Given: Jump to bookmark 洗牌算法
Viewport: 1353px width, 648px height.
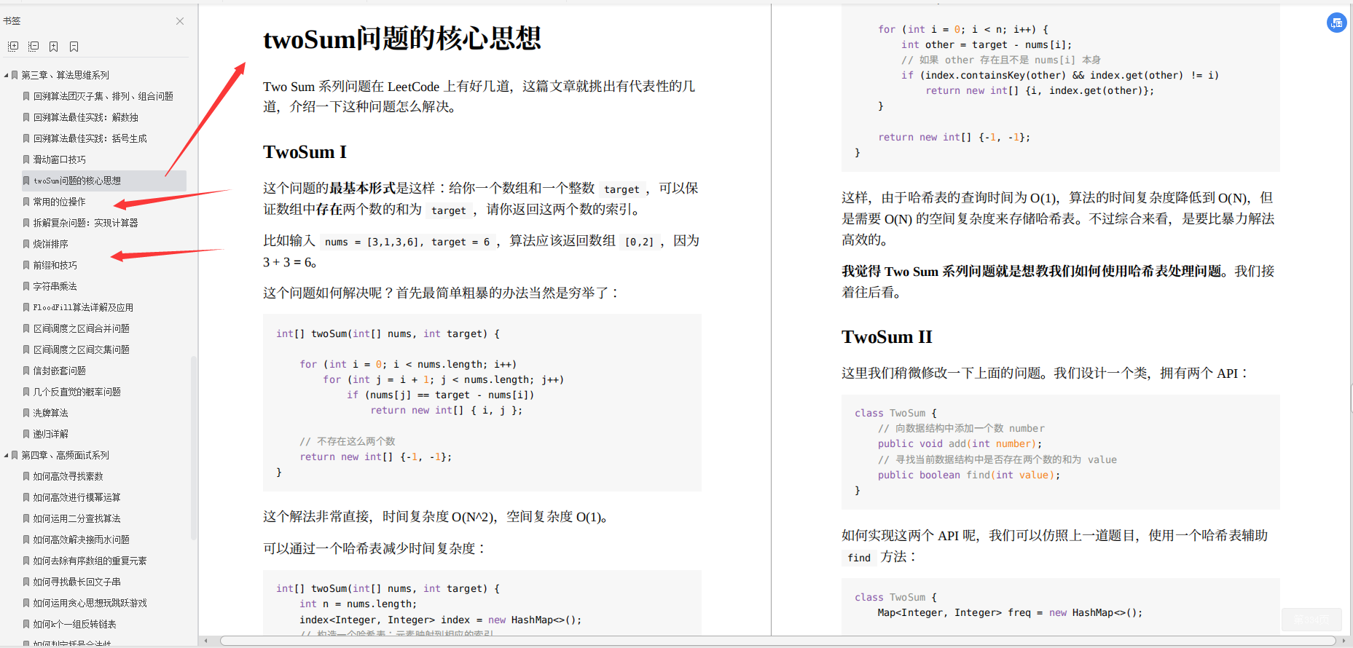Looking at the screenshot, I should (x=50, y=413).
